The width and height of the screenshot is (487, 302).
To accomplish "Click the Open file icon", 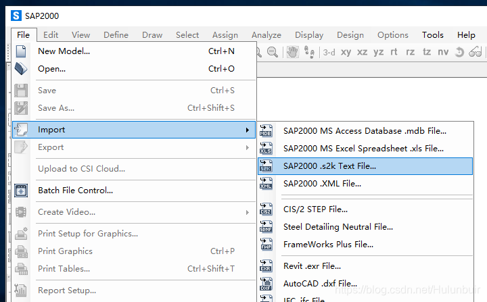I will (21, 69).
